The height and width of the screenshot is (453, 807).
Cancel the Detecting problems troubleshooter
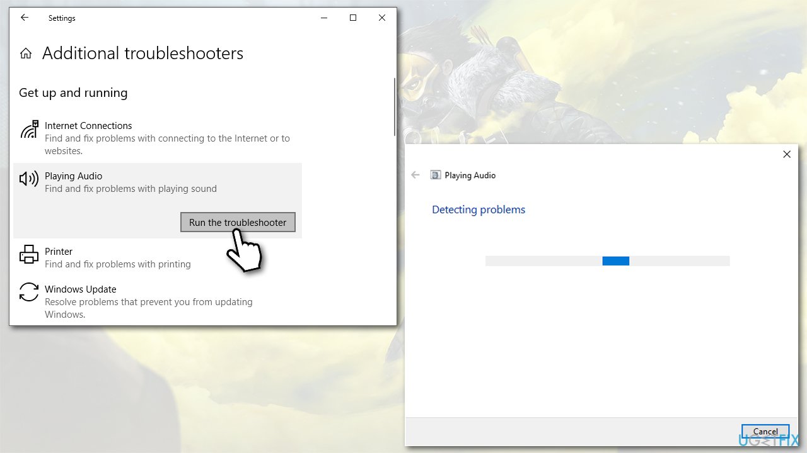[x=765, y=432]
